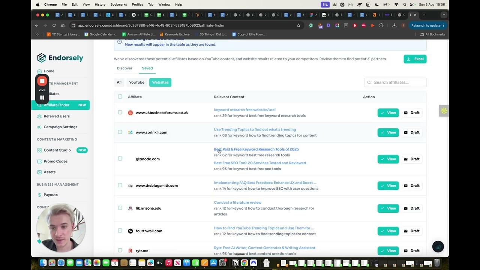Open the new tab plus button
The width and height of the screenshot is (480, 270).
pos(424,15)
